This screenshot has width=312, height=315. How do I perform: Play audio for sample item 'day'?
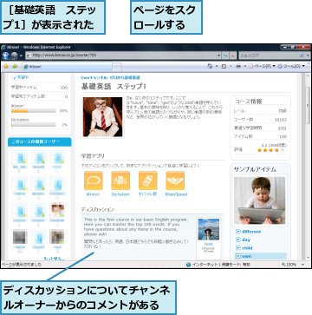coord(238,240)
